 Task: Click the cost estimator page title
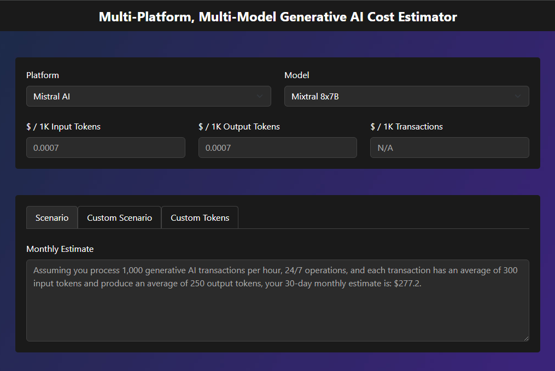click(x=277, y=16)
